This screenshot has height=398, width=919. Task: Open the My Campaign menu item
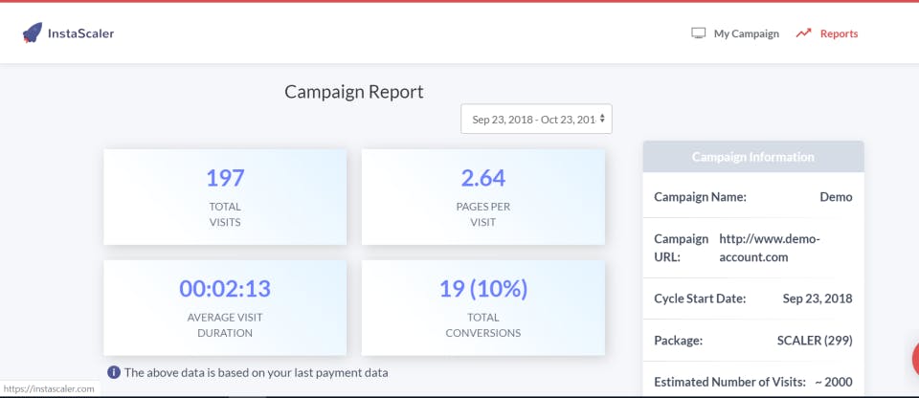pos(735,33)
